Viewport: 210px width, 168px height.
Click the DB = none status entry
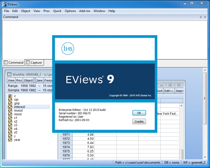(171, 163)
